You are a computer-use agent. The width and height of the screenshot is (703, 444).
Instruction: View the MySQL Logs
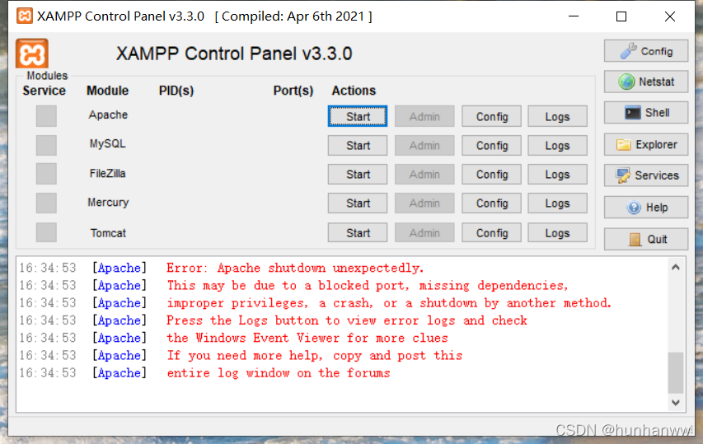pos(557,146)
